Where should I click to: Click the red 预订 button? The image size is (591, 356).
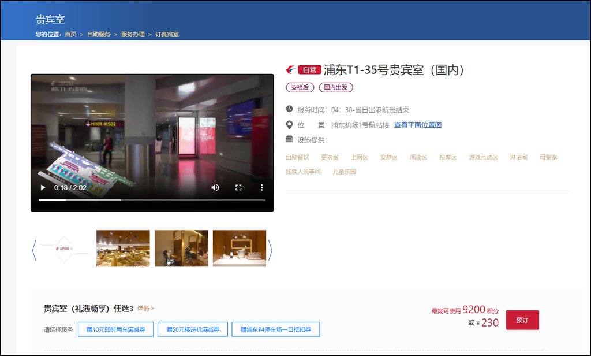click(x=522, y=320)
